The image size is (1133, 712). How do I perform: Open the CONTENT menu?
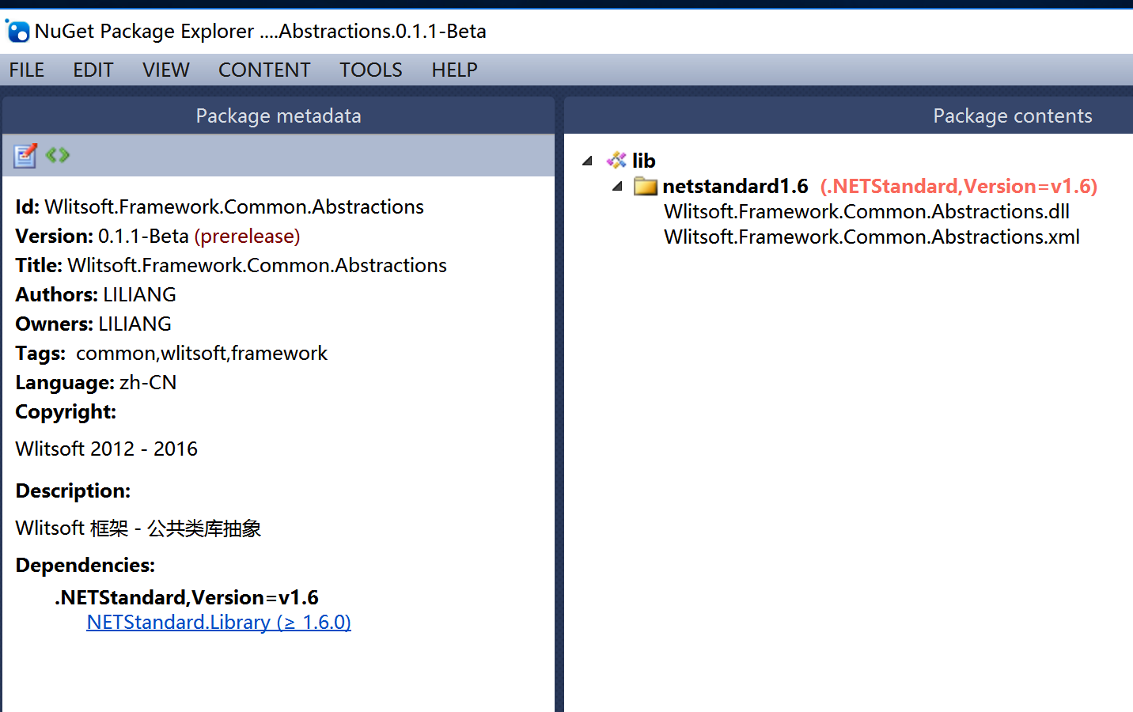tap(264, 70)
